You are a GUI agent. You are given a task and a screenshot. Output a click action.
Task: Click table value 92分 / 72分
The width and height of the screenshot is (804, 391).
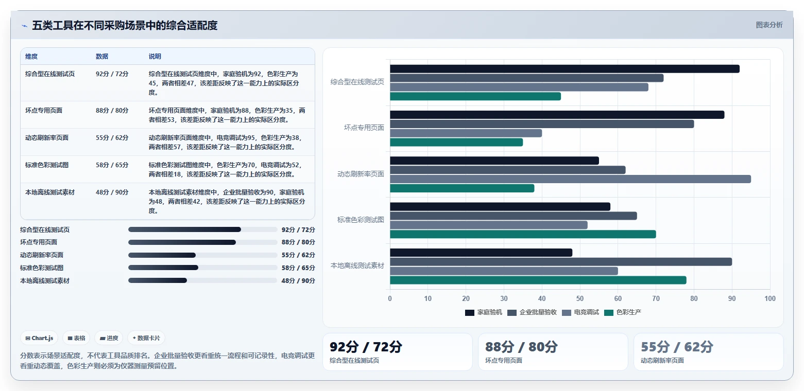pos(112,74)
